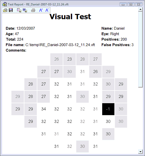
Task: Decrease font size with A-
Action: pyautogui.click(x=47, y=10)
